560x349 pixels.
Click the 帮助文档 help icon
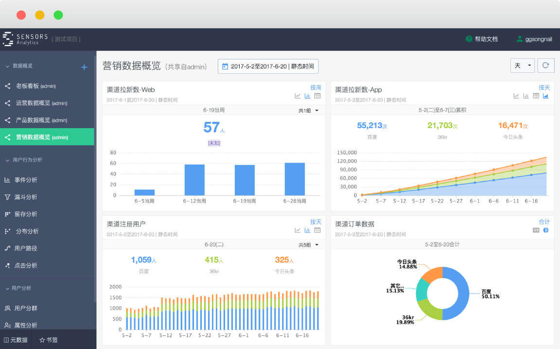[469, 39]
